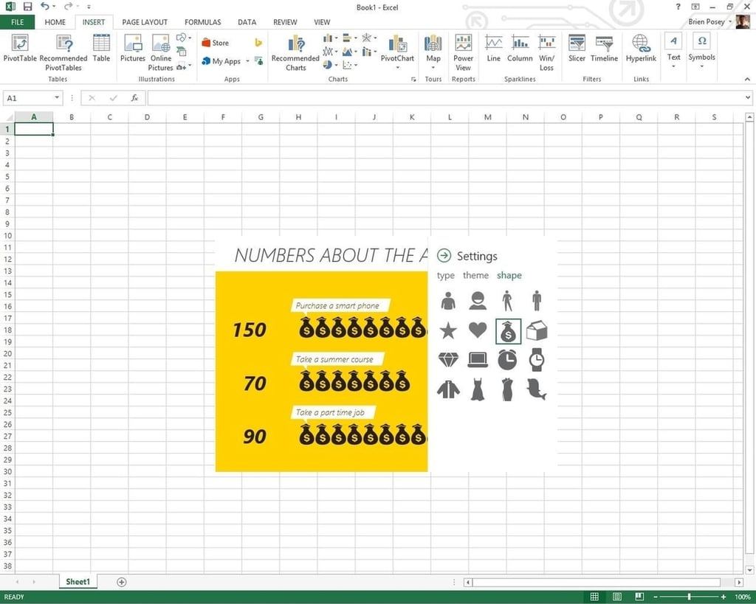Choose the box shape icon
Screen dimensions: 756x604
click(537, 331)
